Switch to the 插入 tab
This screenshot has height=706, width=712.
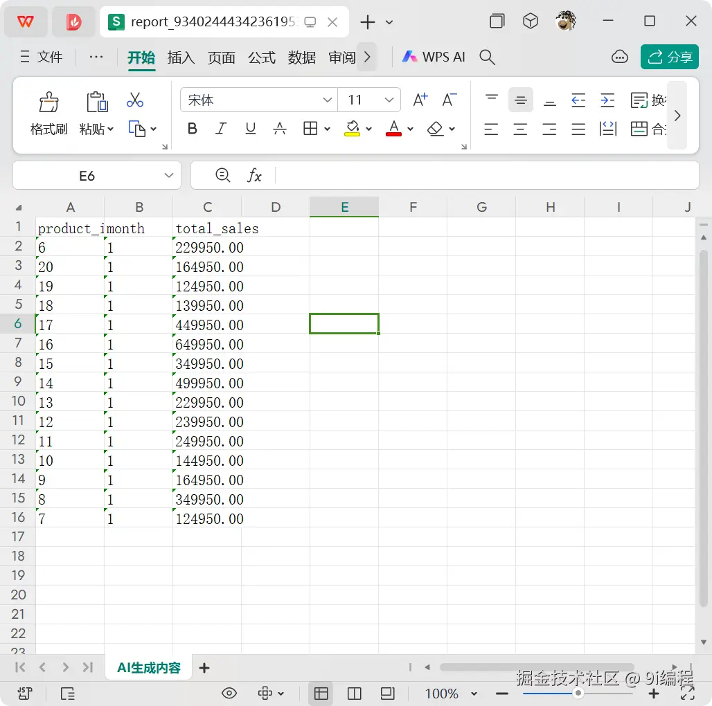pos(181,57)
